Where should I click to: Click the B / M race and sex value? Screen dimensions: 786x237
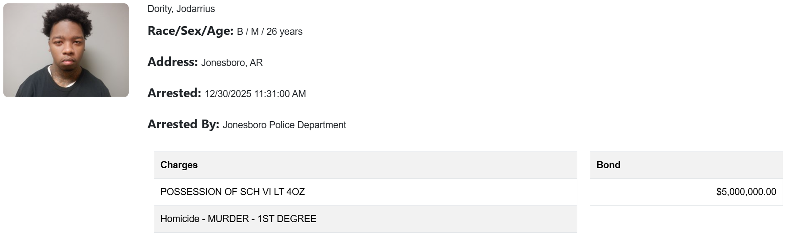click(x=248, y=32)
